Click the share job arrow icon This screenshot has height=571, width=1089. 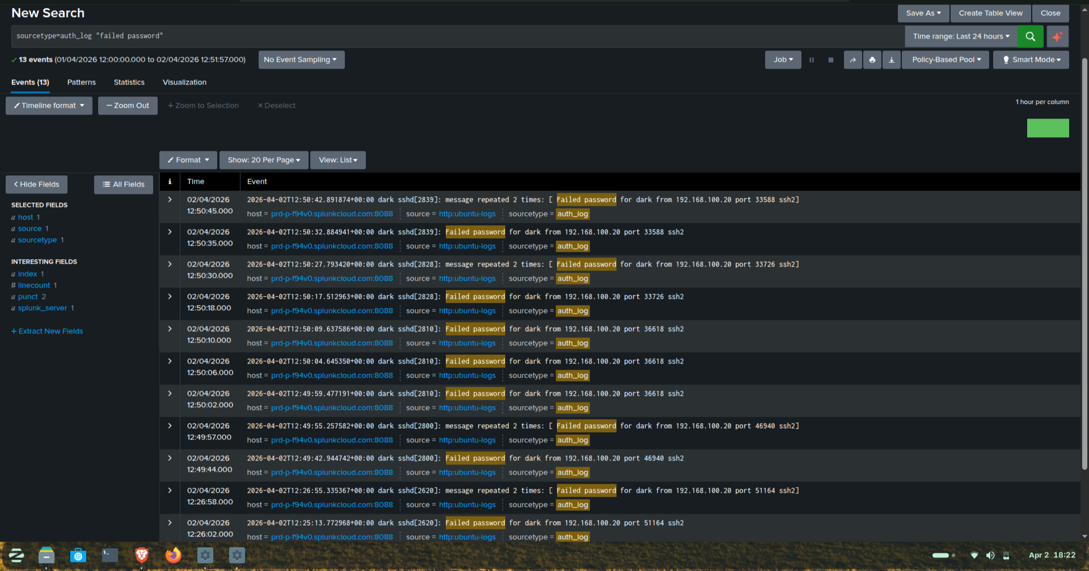(853, 60)
